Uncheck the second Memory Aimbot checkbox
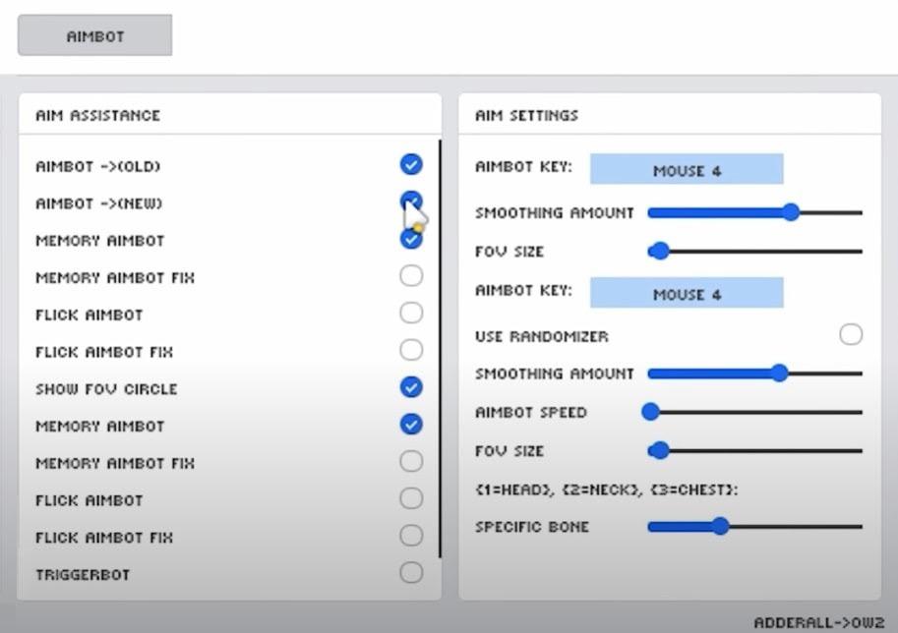898x633 pixels. 411,425
